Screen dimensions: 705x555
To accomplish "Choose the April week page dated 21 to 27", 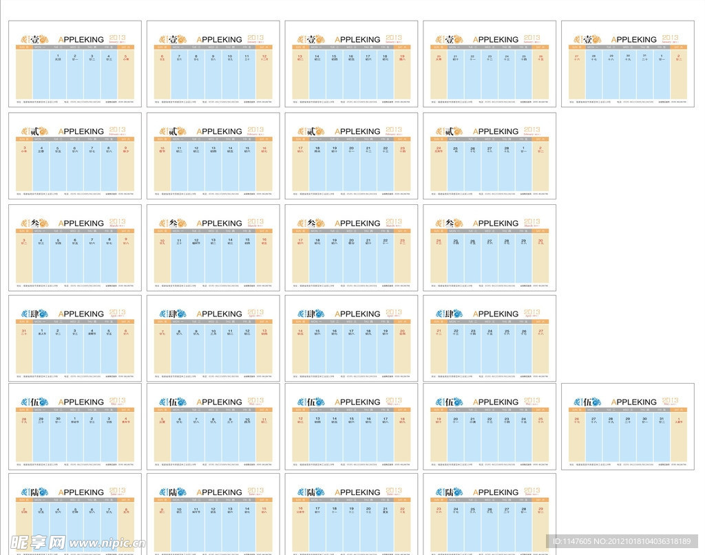I will 490,338.
